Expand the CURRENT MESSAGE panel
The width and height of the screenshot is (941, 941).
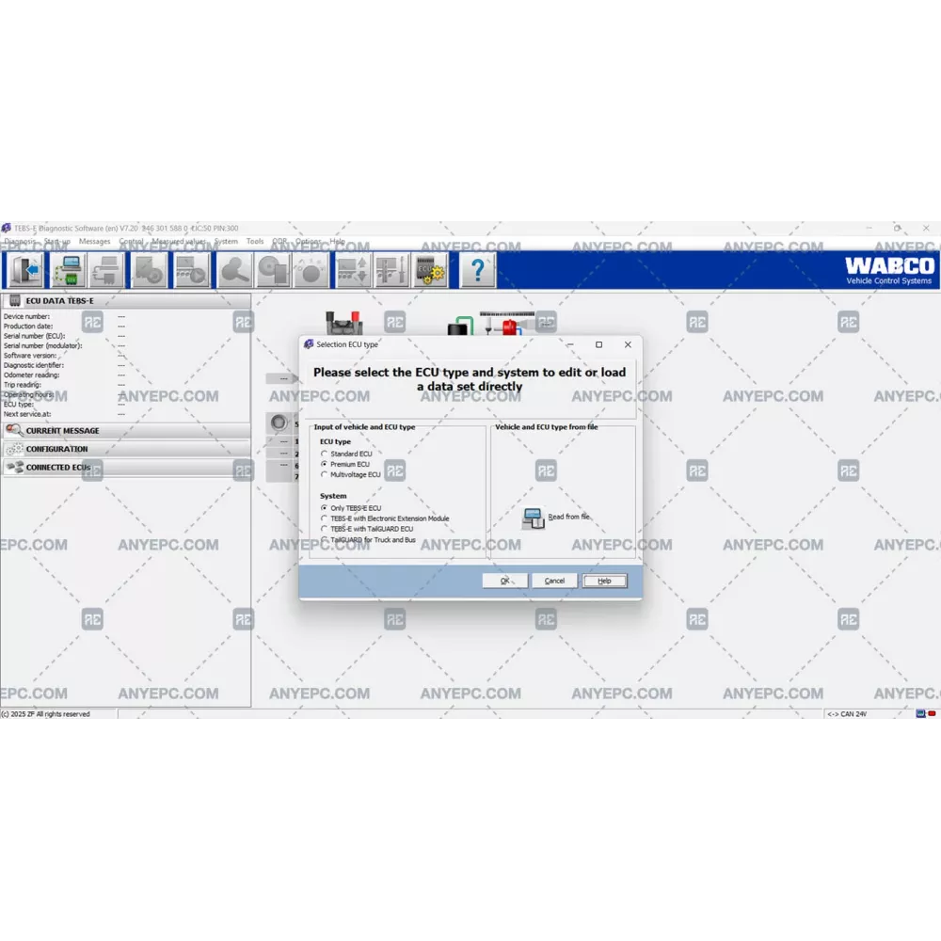coord(62,431)
